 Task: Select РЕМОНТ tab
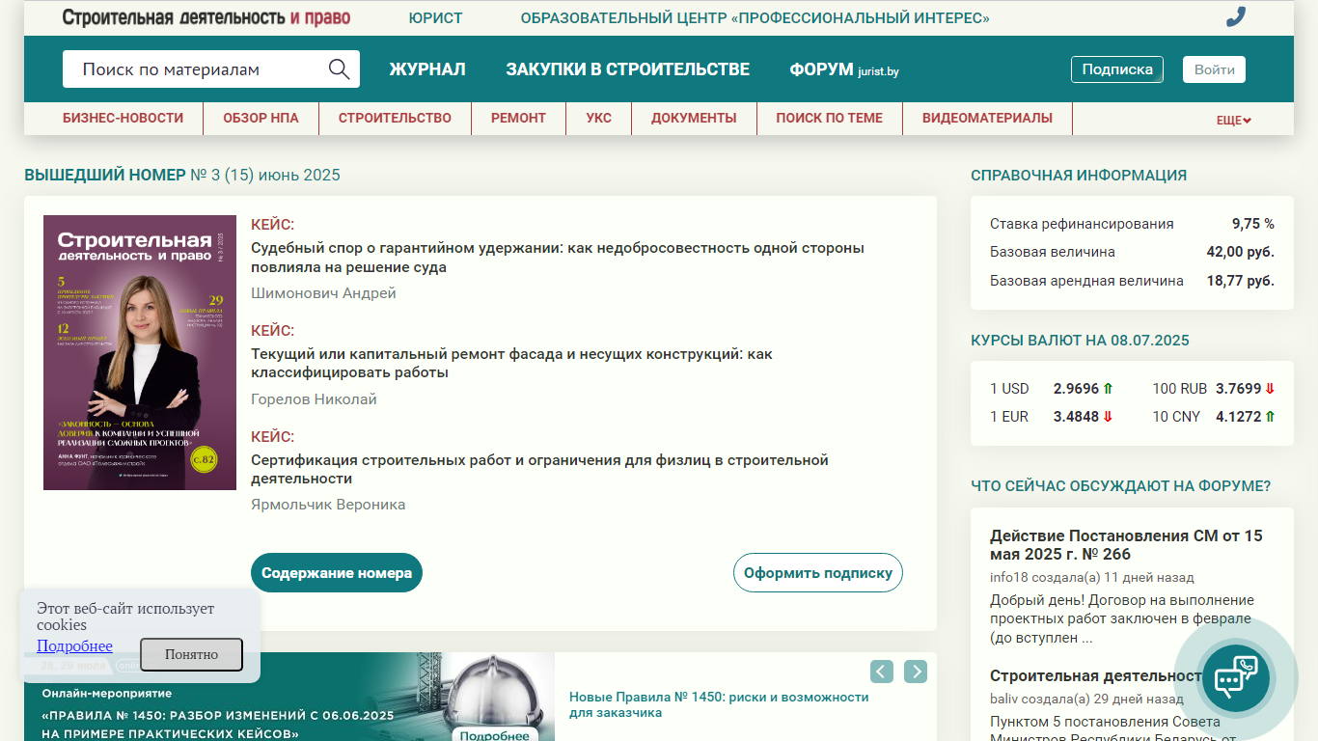(518, 118)
